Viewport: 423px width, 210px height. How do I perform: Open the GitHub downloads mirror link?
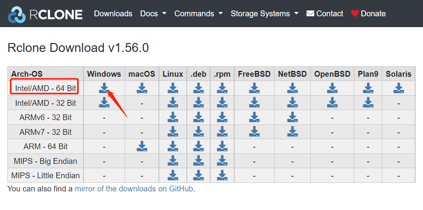pos(134,189)
